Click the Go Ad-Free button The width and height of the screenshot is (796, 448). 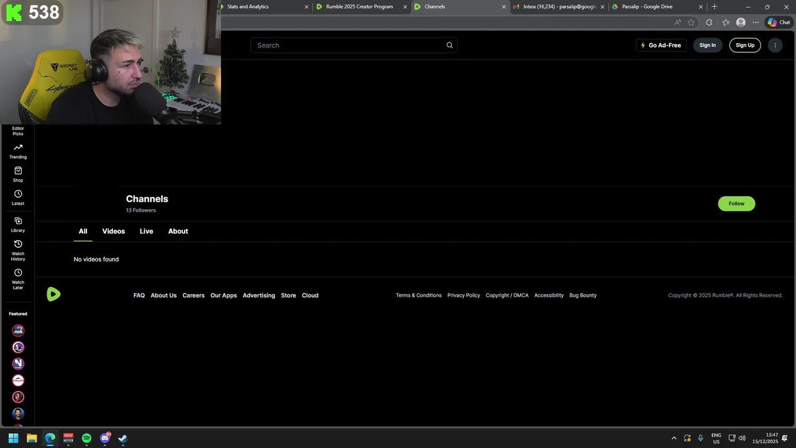point(661,45)
